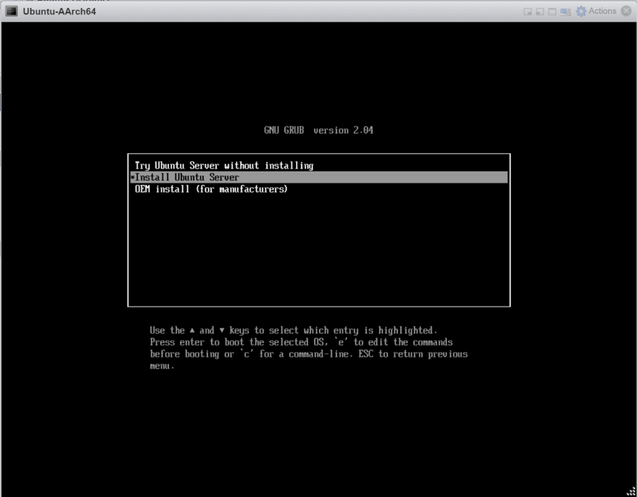Click the Ubuntu-AArch64 window title
The image size is (637, 497).
59,12
